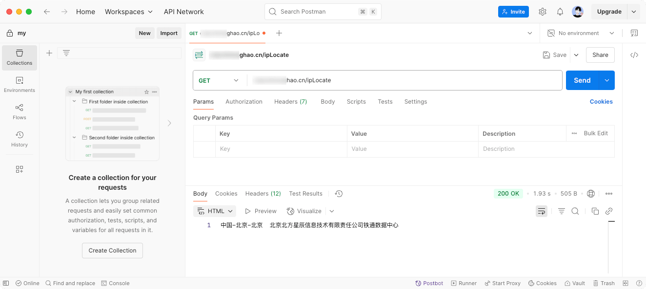Expand the HTML response format dropdown

[215, 211]
